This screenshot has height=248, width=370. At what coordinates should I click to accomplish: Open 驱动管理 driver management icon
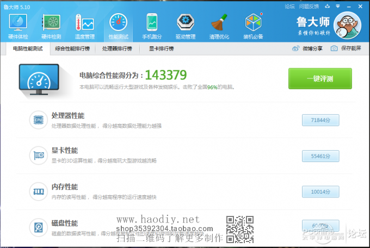pos(185,26)
